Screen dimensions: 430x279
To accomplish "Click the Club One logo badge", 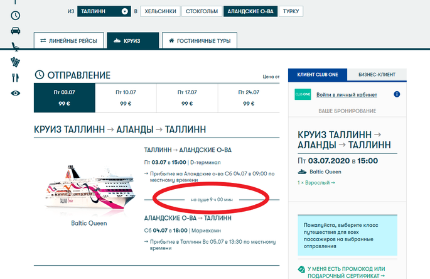I will point(303,94).
